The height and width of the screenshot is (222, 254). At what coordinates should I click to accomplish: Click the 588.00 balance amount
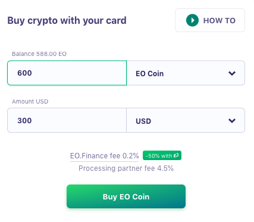pos(46,54)
